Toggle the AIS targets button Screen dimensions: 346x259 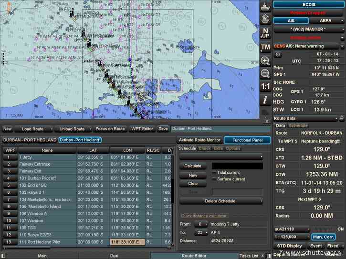(291, 20)
